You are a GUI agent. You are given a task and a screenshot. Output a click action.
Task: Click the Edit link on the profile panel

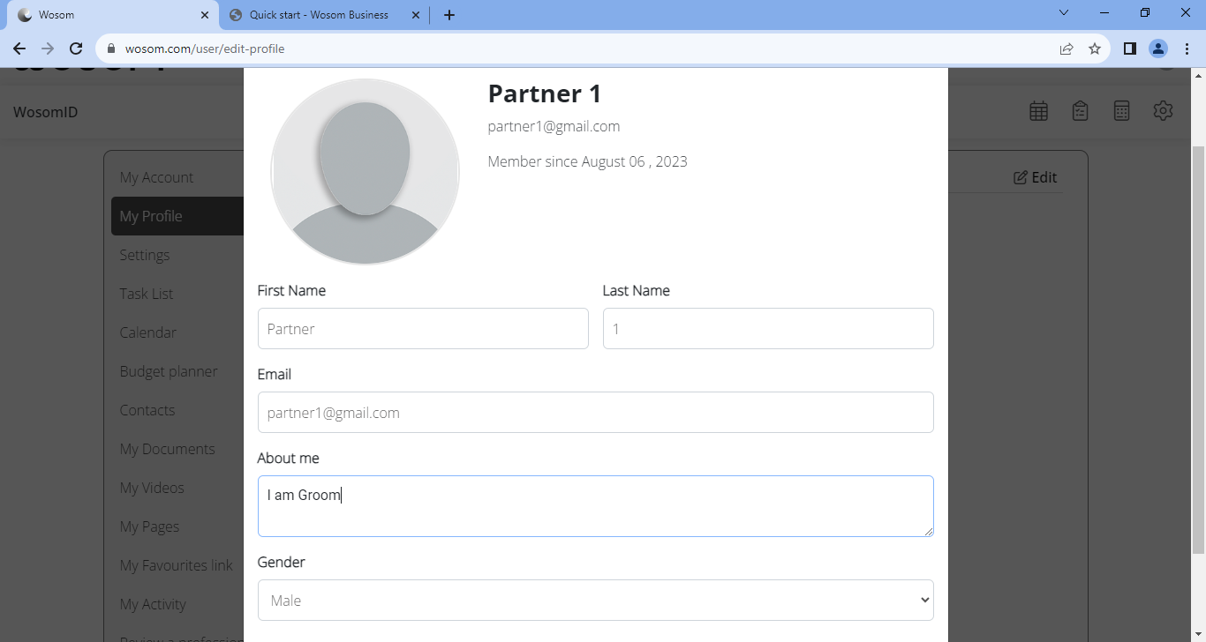(x=1035, y=176)
